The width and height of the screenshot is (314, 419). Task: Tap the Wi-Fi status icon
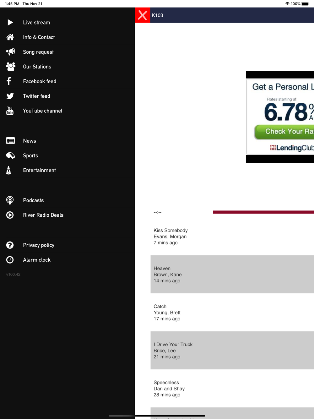(287, 4)
